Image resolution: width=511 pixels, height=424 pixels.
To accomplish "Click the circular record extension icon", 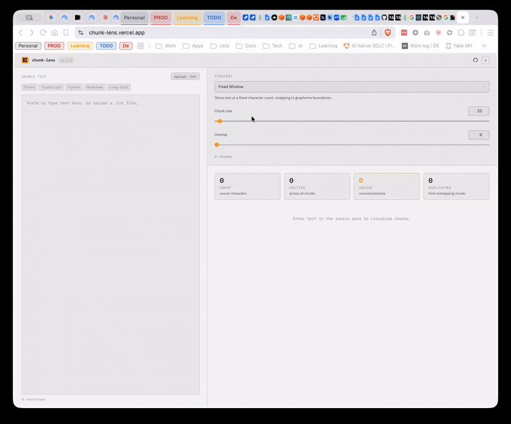I will click(x=415, y=33).
